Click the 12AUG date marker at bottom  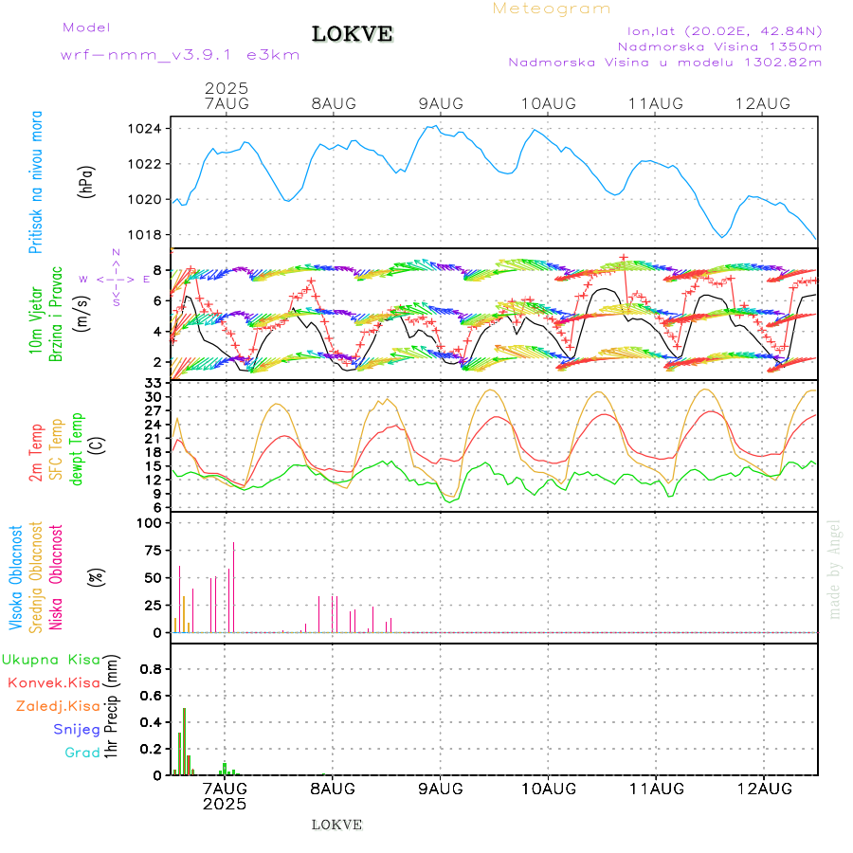coord(764,789)
